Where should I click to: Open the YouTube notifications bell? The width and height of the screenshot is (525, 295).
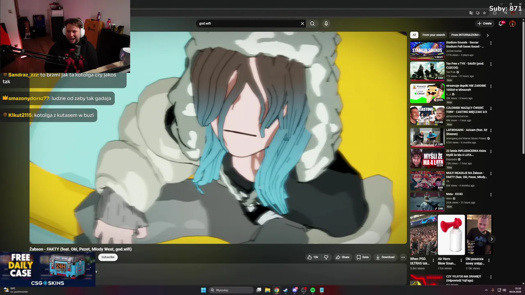(x=500, y=23)
